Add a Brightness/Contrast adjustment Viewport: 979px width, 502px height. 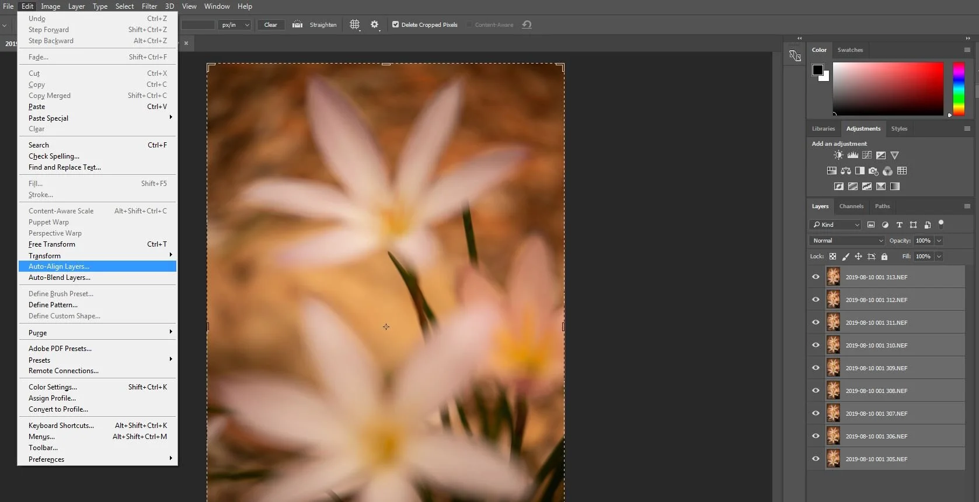point(838,155)
